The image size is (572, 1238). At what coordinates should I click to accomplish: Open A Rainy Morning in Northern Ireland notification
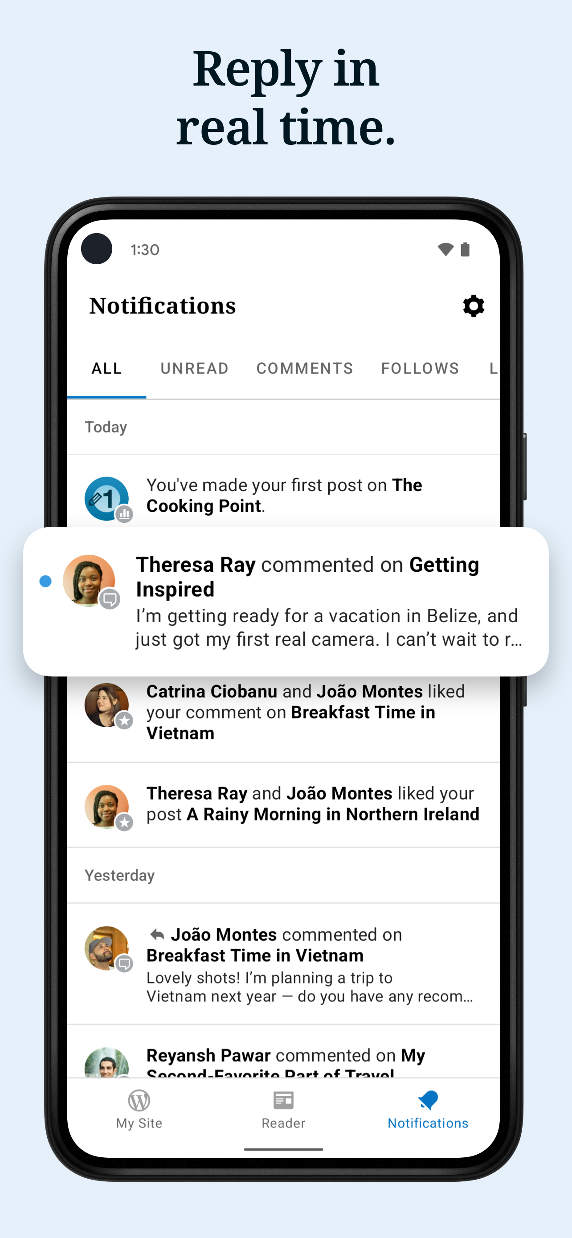283,804
